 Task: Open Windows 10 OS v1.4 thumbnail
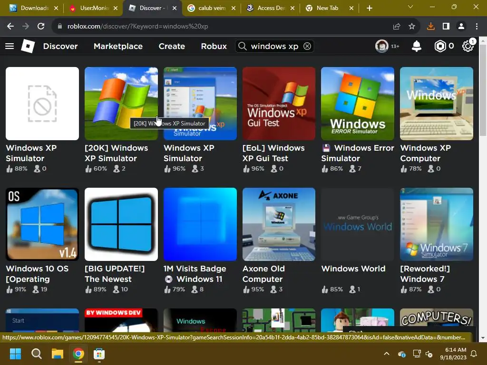[x=42, y=224]
